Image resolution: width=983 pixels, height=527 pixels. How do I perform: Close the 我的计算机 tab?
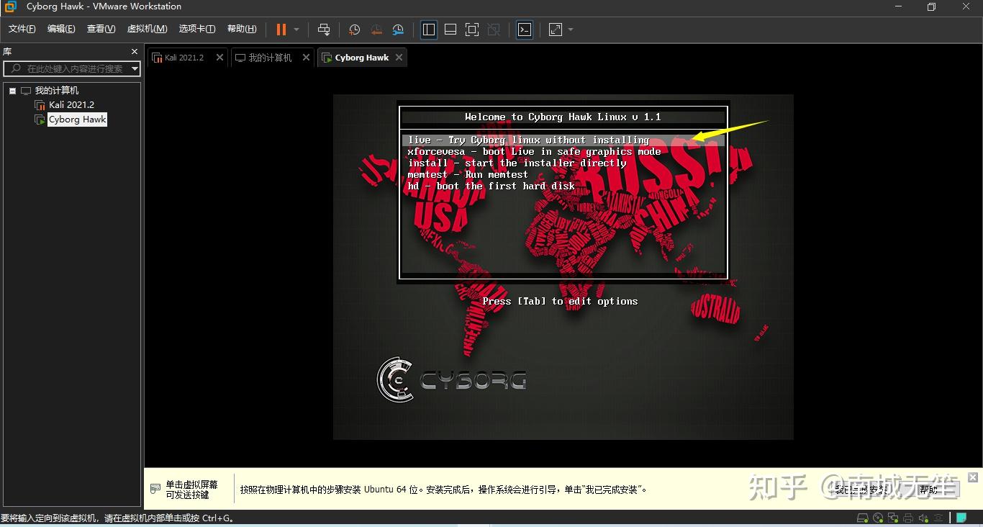click(306, 58)
